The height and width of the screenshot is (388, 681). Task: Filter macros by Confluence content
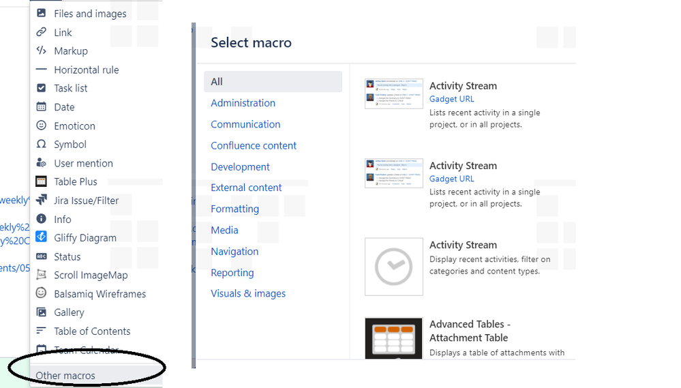click(253, 145)
